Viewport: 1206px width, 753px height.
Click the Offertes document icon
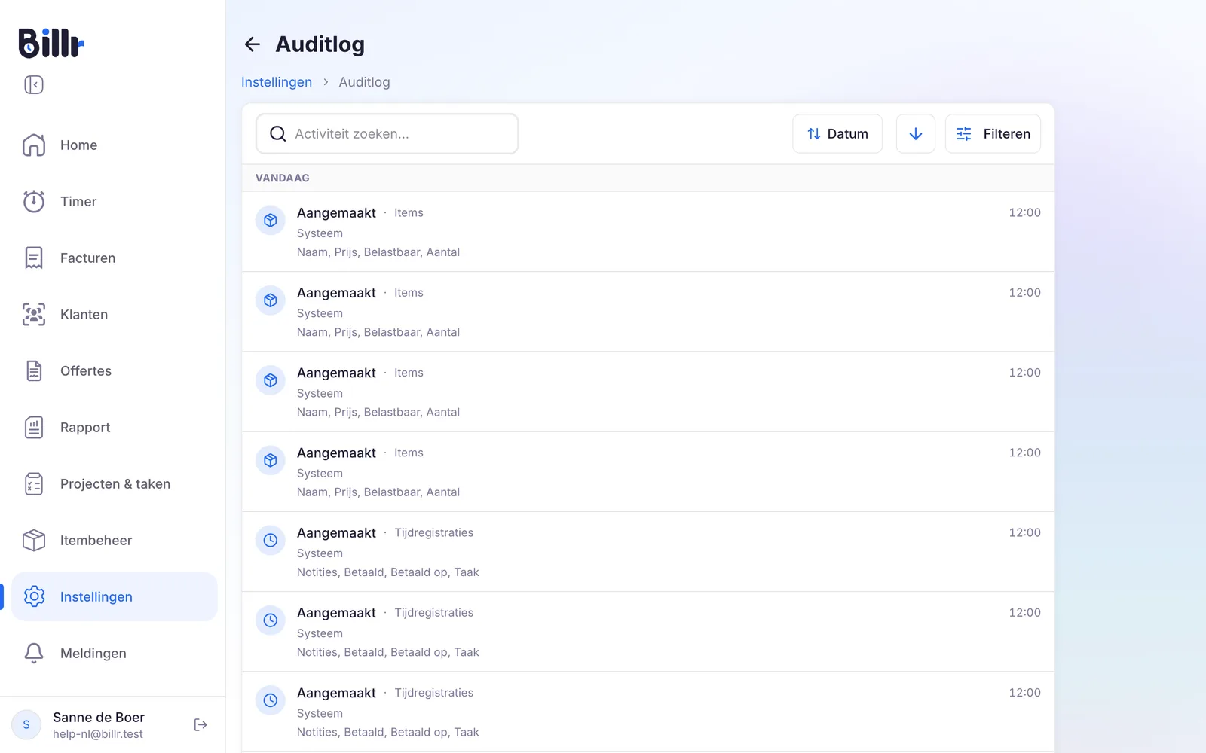(x=34, y=371)
